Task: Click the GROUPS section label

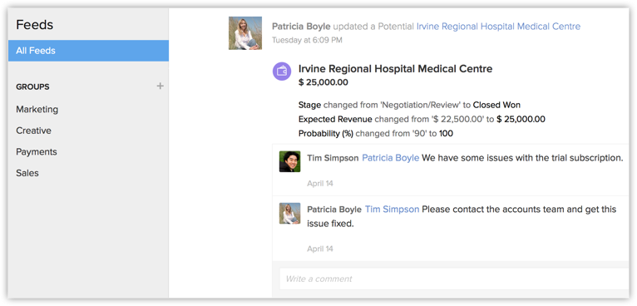Action: click(32, 86)
